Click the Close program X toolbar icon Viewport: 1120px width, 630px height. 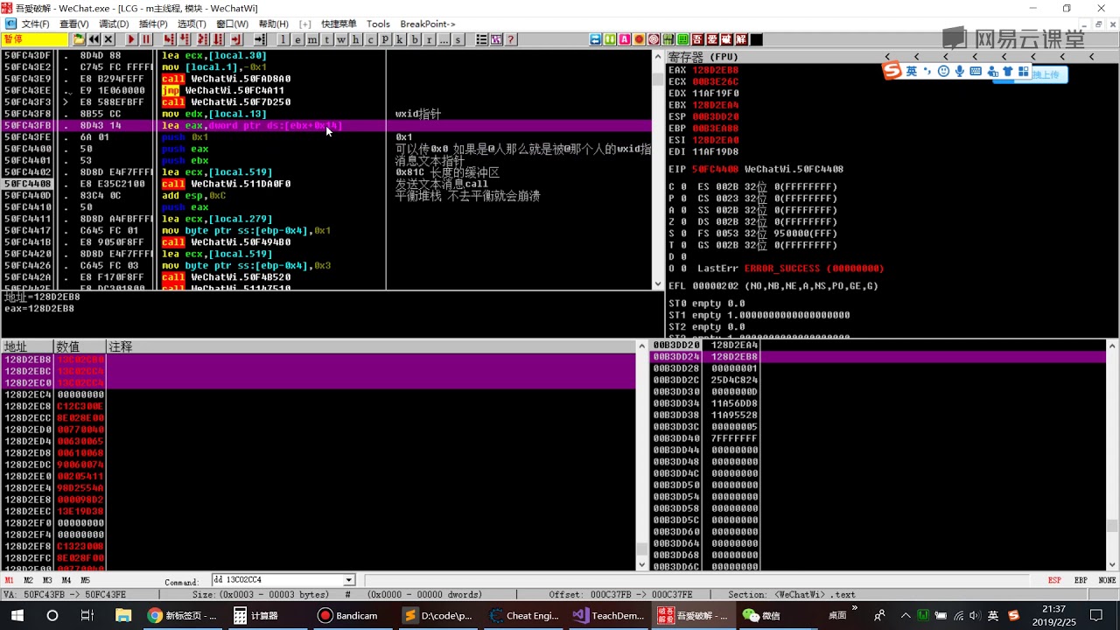point(108,39)
